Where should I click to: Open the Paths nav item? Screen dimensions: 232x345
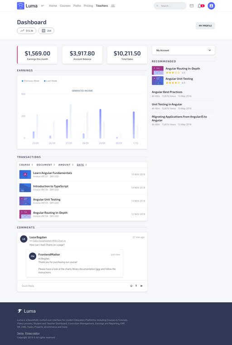coord(77,6)
